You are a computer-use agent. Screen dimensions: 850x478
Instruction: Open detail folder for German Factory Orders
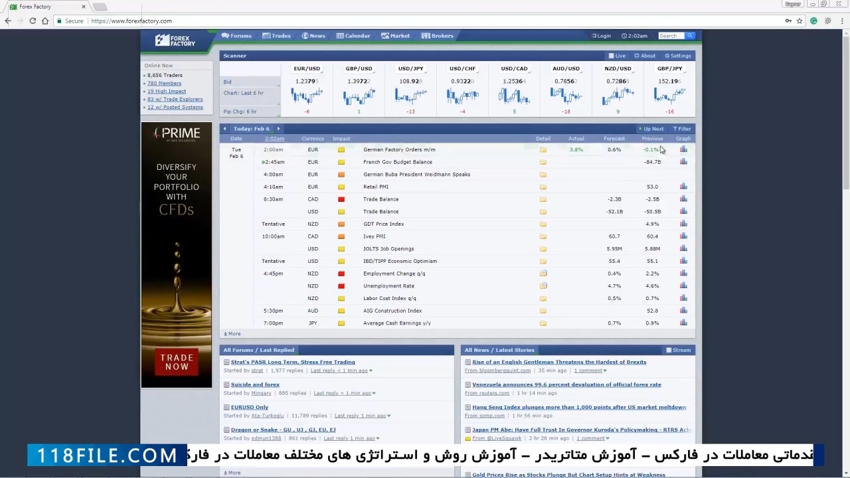(x=543, y=150)
